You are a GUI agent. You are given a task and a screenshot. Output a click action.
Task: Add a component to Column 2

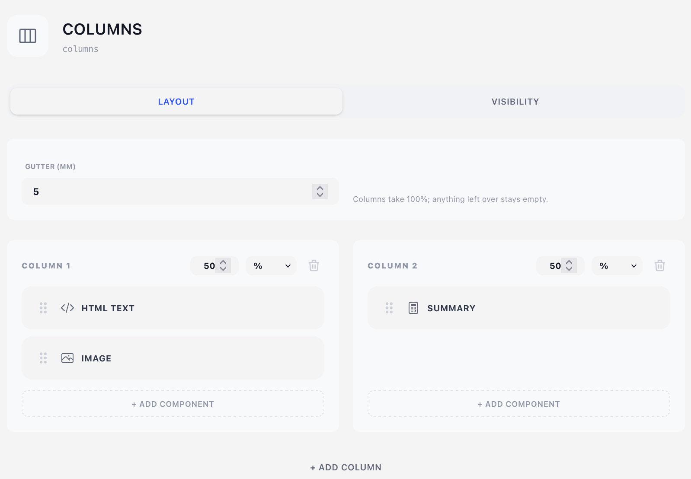click(x=519, y=404)
